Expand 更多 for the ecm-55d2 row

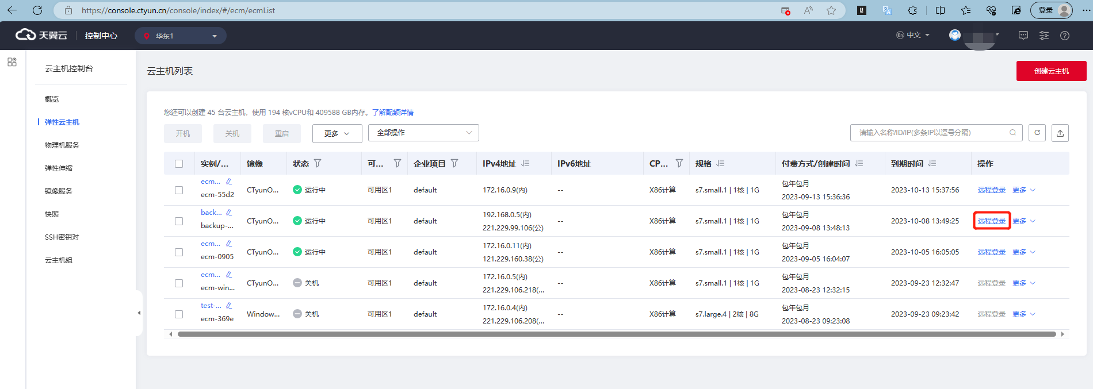coord(1023,190)
